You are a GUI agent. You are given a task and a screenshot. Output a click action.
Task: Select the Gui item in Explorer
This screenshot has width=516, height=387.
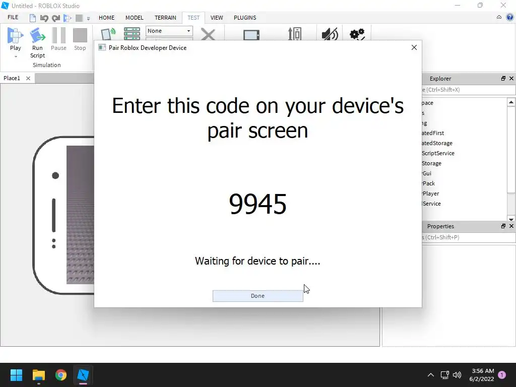(427, 173)
